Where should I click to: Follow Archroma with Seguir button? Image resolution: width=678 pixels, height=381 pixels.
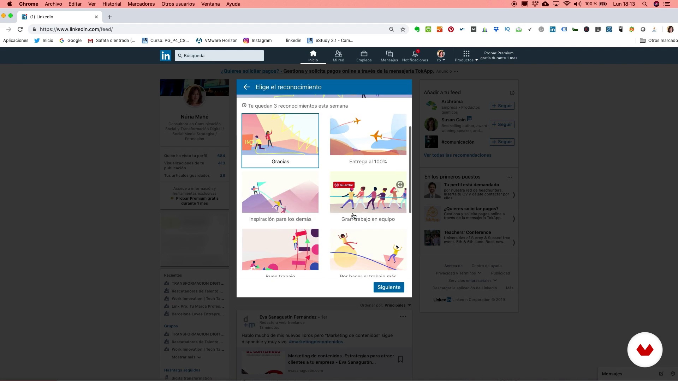point(502,106)
